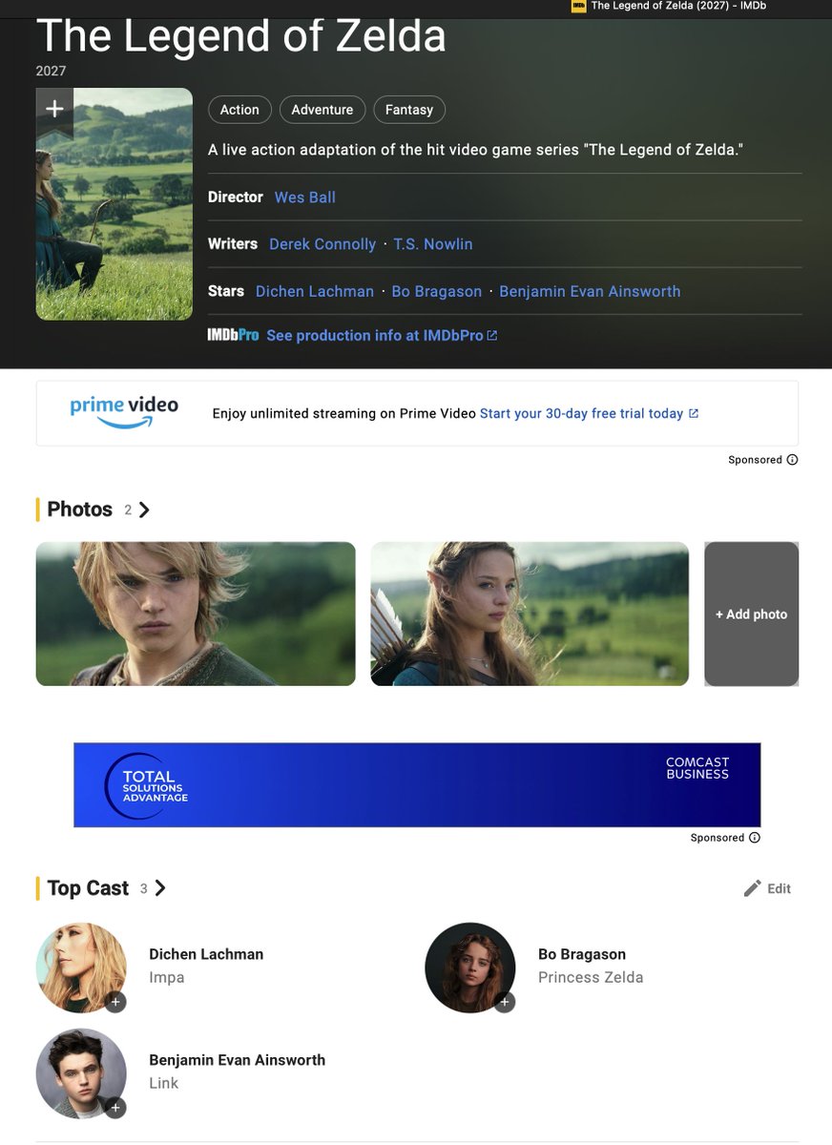Open the Photos section heading
The width and height of the screenshot is (832, 1145).
coord(80,510)
